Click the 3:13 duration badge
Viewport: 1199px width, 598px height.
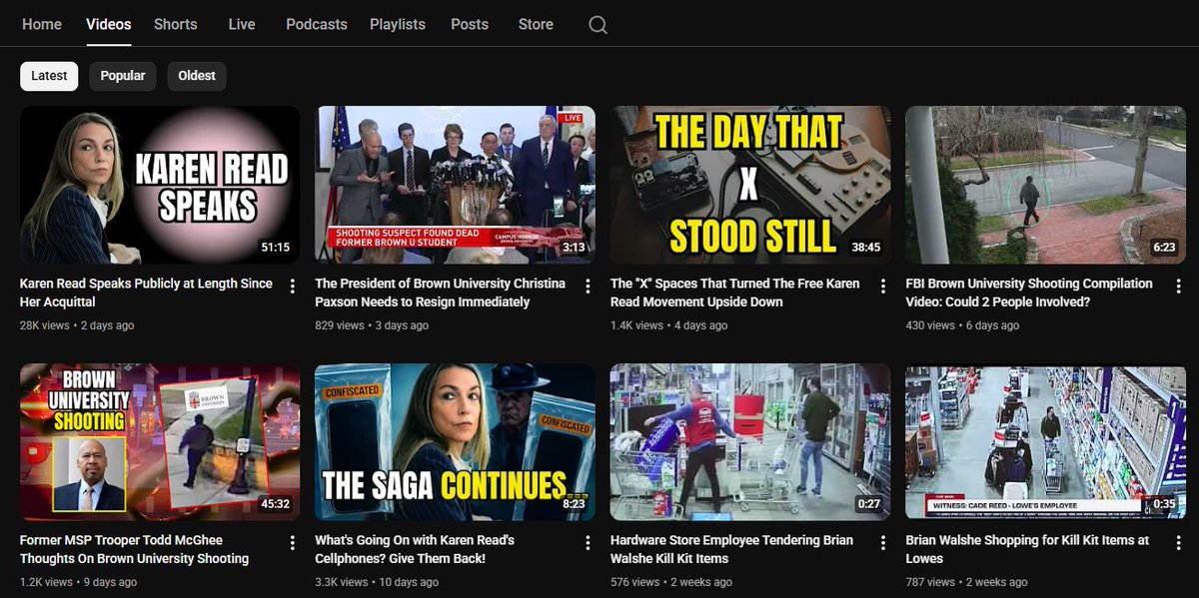(x=574, y=248)
